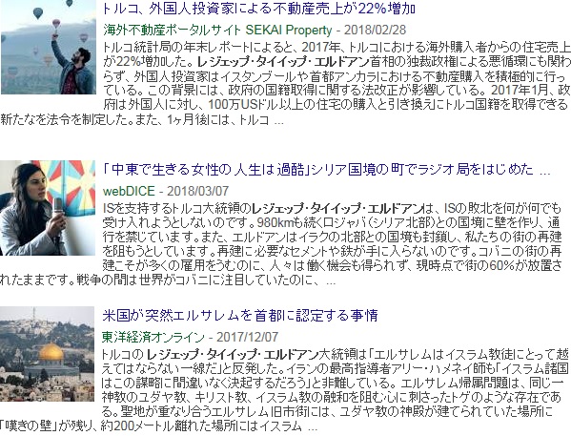Click the first article's snippet text
571x436 pixels.
click(x=286, y=83)
